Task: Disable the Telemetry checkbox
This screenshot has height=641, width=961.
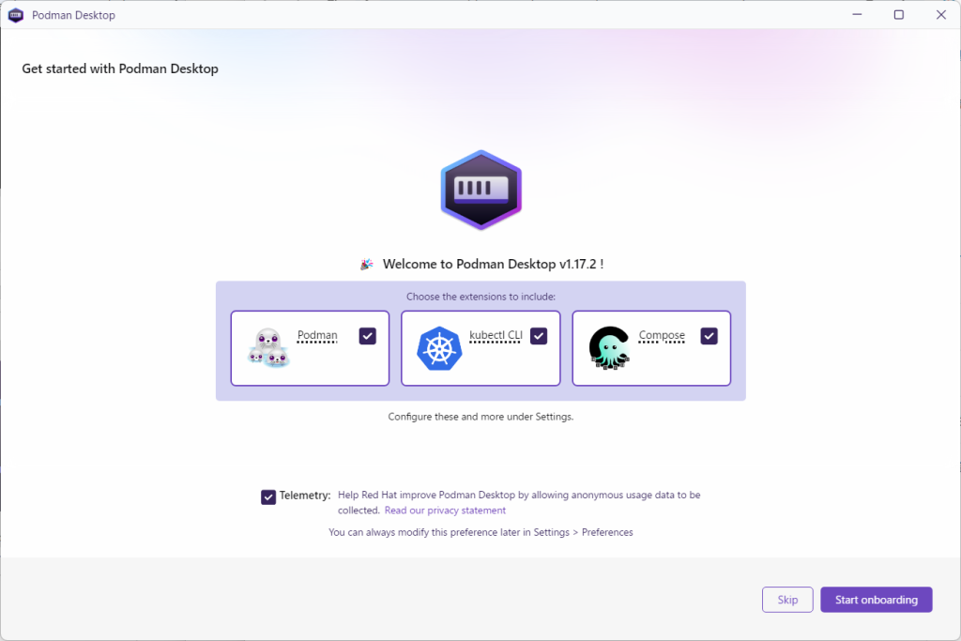Action: pos(268,497)
